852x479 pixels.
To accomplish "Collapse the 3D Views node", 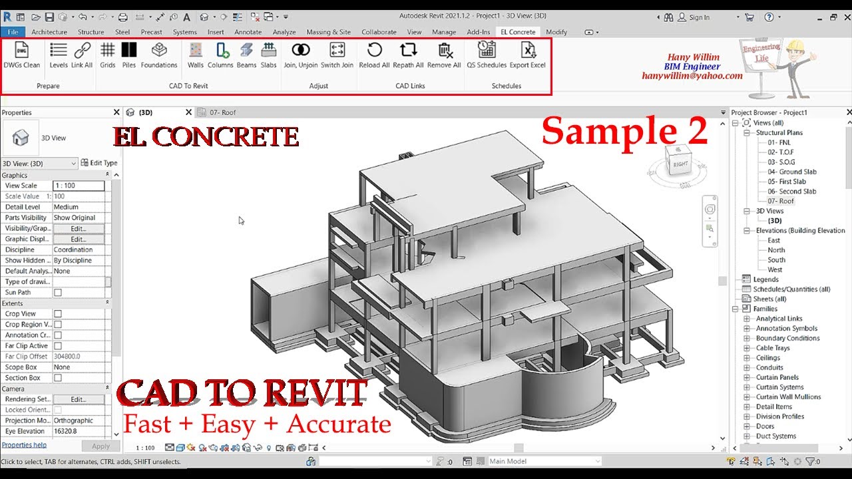I will coord(747,212).
